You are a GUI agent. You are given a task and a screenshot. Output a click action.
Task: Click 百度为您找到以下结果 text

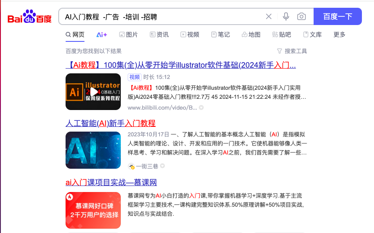tap(94, 51)
